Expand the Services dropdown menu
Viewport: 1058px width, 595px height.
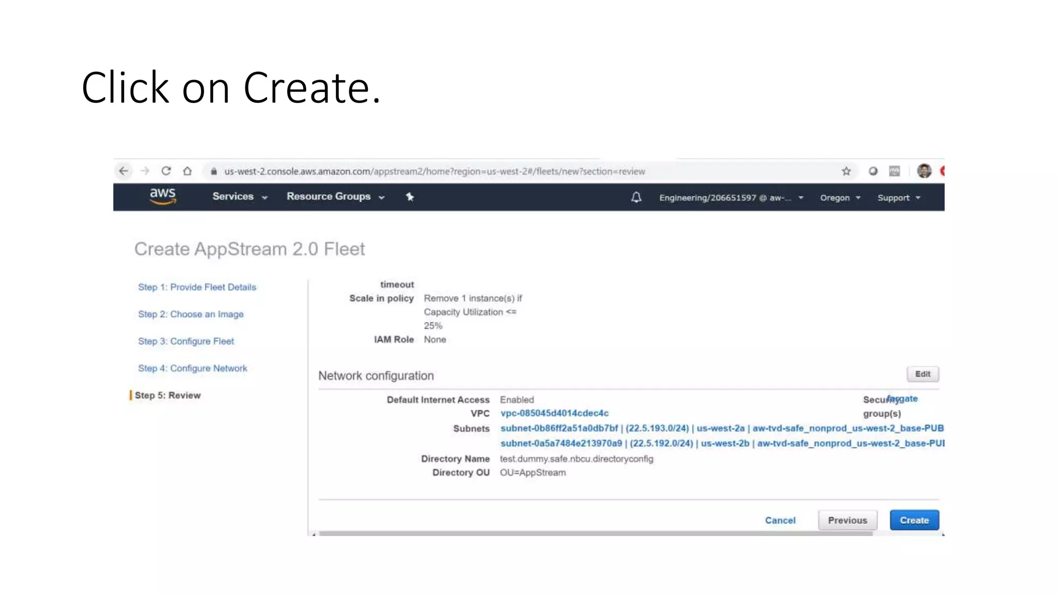point(240,197)
